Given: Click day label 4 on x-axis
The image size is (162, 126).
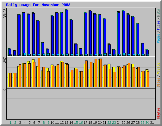Looking at the screenshot, I should tap(25, 123).
